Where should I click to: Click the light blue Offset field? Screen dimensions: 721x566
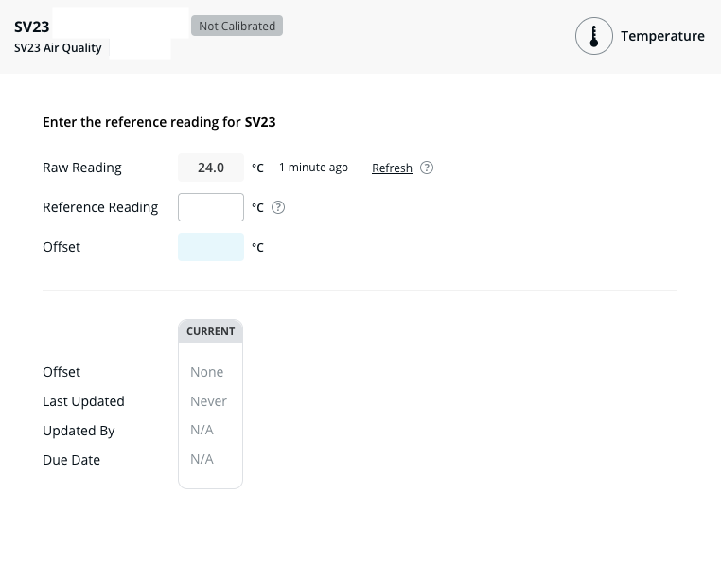point(211,247)
